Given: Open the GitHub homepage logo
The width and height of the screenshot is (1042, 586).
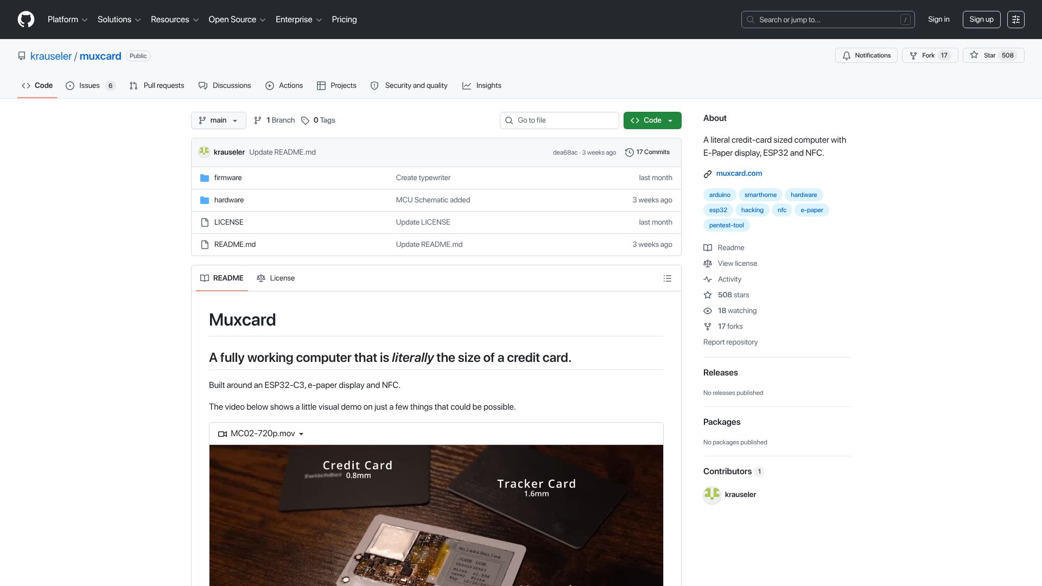Looking at the screenshot, I should (x=26, y=20).
